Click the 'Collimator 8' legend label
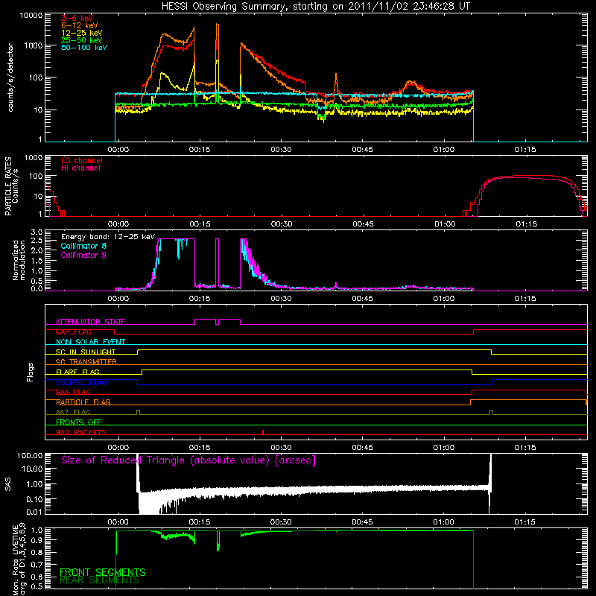Image resolution: width=596 pixels, height=596 pixels. pyautogui.click(x=83, y=246)
